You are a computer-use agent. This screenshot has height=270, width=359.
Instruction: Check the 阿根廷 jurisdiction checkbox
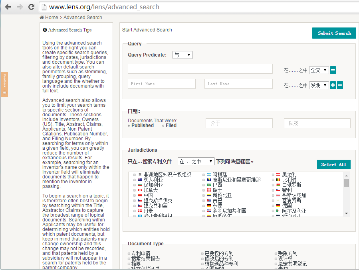(x=204, y=175)
